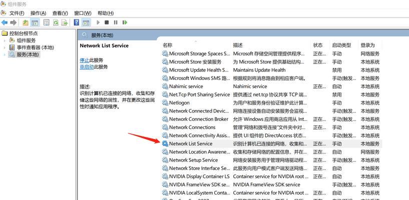Expand the 服务(本地) tree node arrow

click(x=5, y=54)
